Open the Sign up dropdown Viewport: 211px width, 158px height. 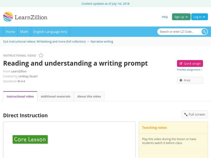click(x=181, y=17)
